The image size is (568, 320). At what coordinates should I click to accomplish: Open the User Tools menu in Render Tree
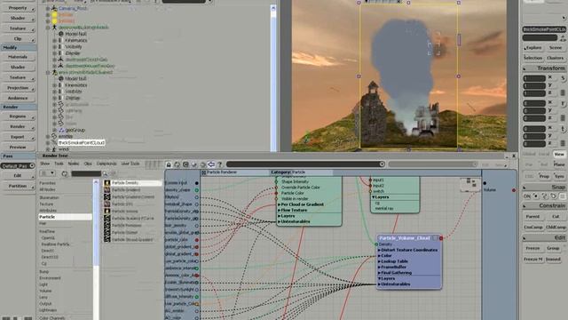point(130,164)
